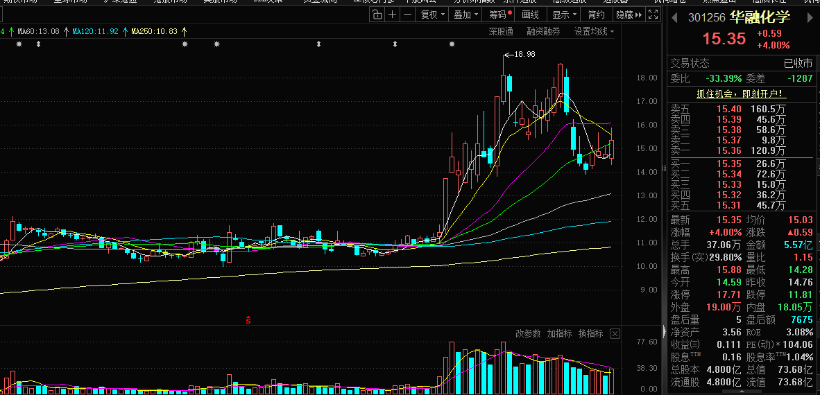Toggle 筹码 chip distribution view

tap(498, 15)
